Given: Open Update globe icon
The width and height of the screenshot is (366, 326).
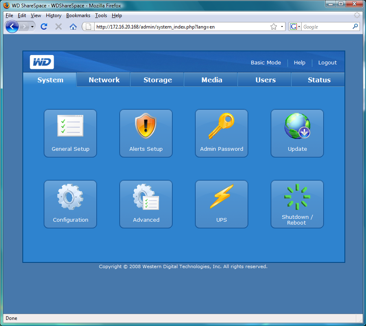Looking at the screenshot, I should pos(297,126).
